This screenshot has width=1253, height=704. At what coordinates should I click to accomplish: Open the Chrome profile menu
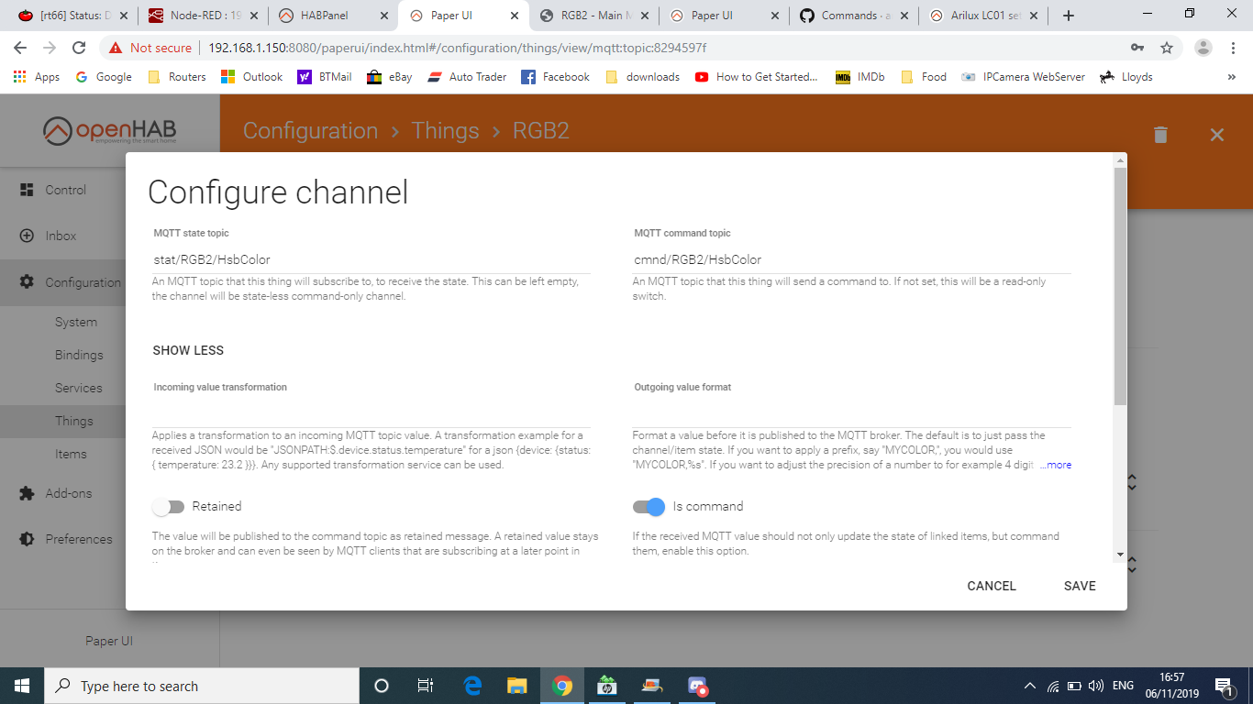coord(1203,48)
